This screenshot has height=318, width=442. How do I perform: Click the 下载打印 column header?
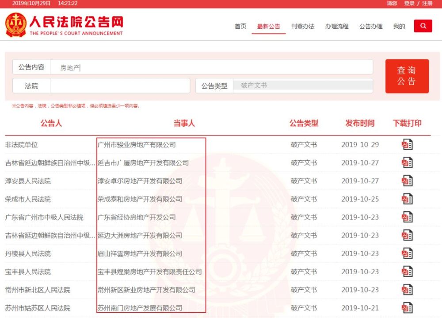(x=407, y=123)
